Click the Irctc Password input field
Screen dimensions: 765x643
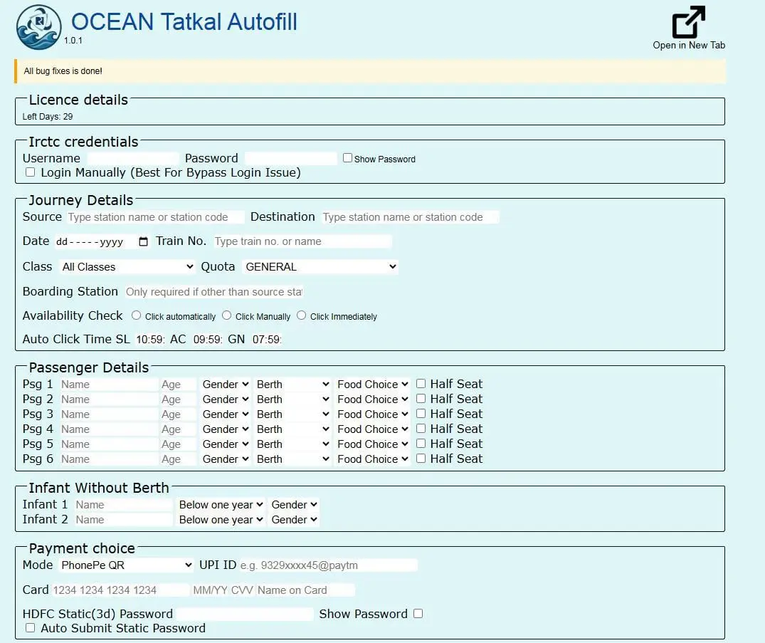coord(291,158)
